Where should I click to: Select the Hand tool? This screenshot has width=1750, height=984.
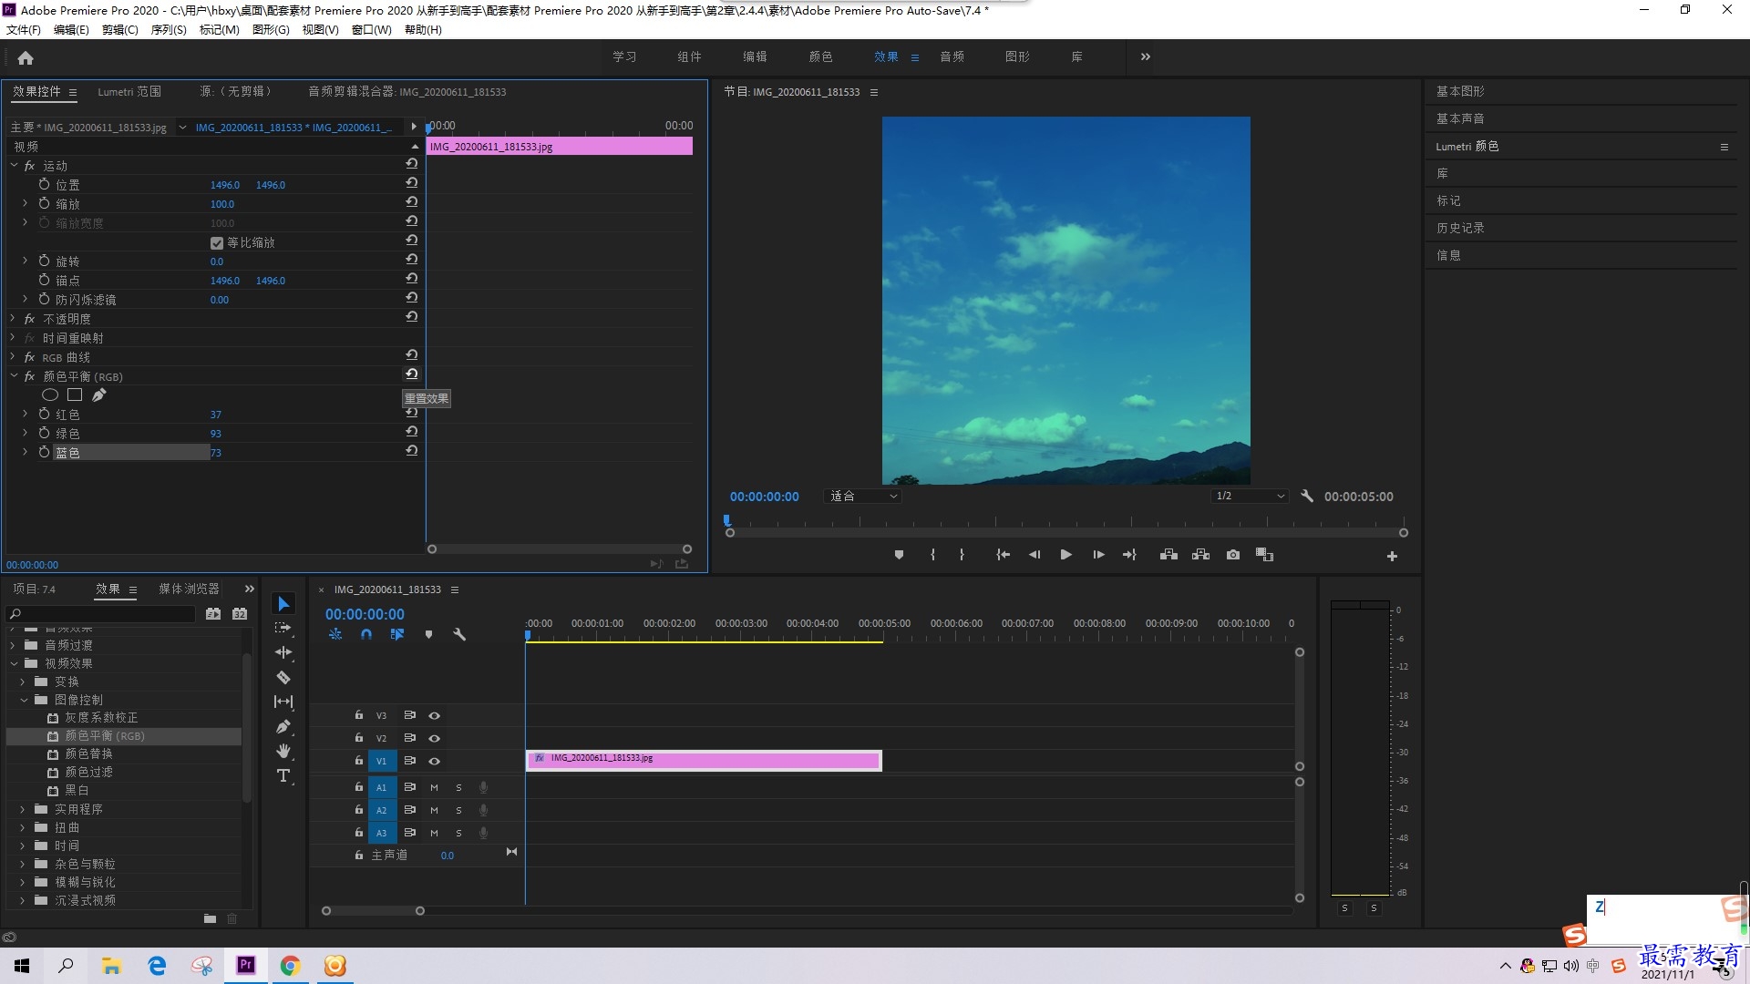[x=283, y=751]
